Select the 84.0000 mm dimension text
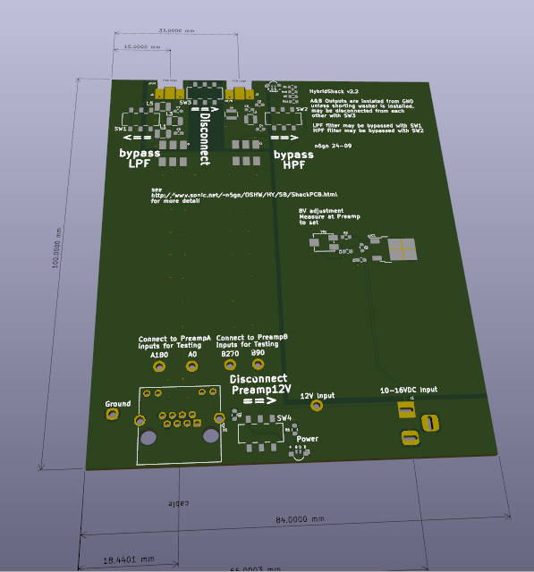Viewport: 534px width, 572px height. tap(300, 518)
